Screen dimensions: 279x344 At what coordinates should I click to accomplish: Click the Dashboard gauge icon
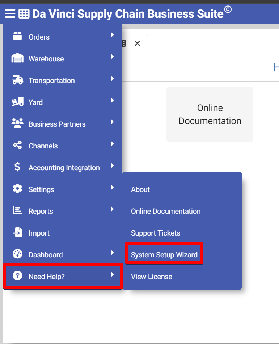17,254
